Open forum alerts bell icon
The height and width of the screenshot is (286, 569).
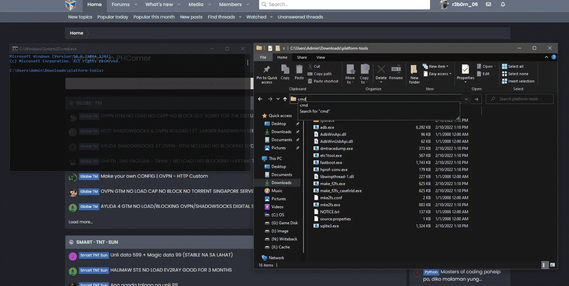503,4
